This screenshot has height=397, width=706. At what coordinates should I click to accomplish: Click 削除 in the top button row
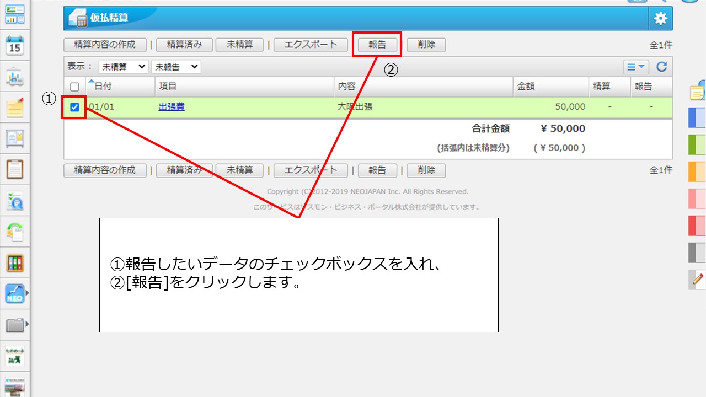point(426,45)
